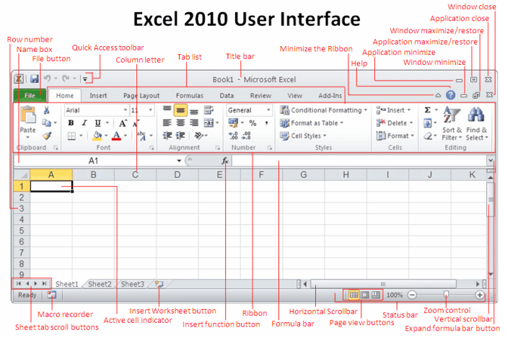Click the Paste clipboard icon
The height and width of the screenshot is (338, 505).
click(28, 115)
